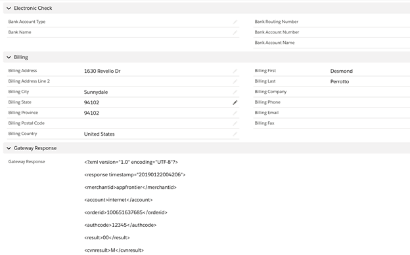Click pencil icon for Billing Country
Viewport: 410px width, 255px height.
coord(235,134)
